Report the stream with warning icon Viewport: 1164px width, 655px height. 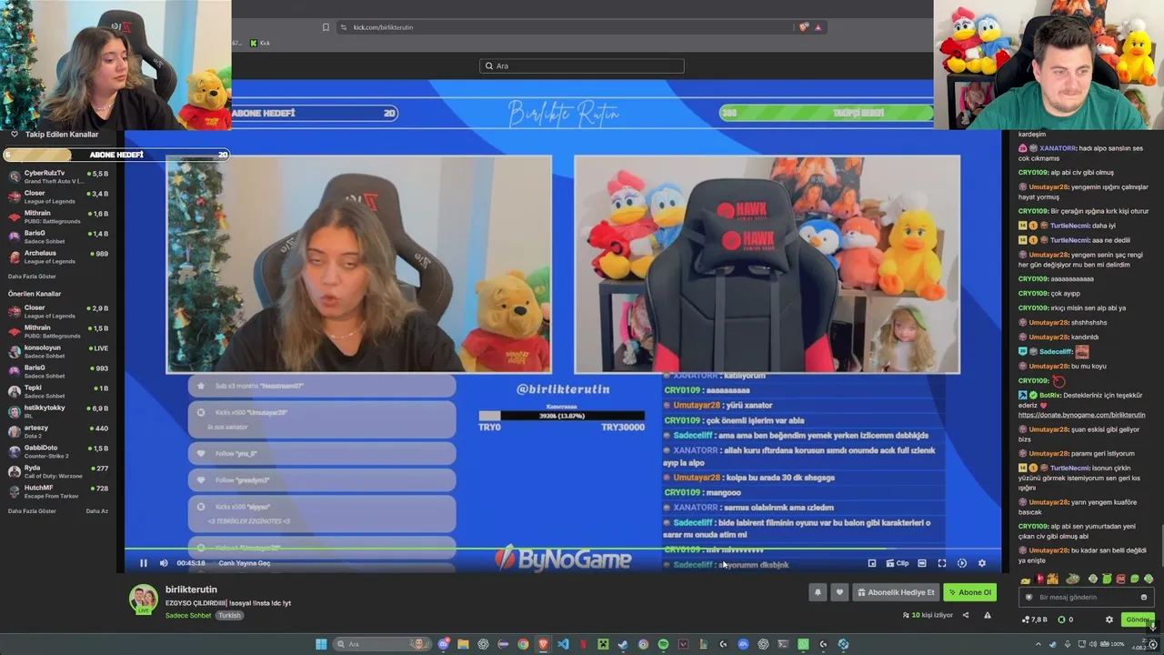[x=988, y=615]
